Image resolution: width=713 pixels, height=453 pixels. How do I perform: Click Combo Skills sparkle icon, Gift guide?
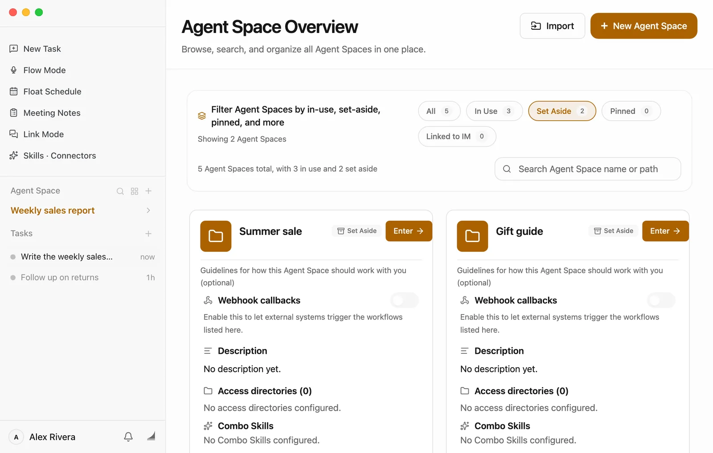pos(465,426)
